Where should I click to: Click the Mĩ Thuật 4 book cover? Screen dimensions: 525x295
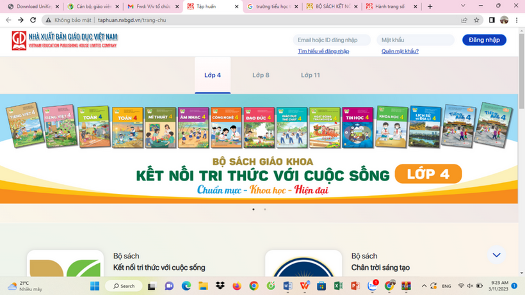point(160,127)
